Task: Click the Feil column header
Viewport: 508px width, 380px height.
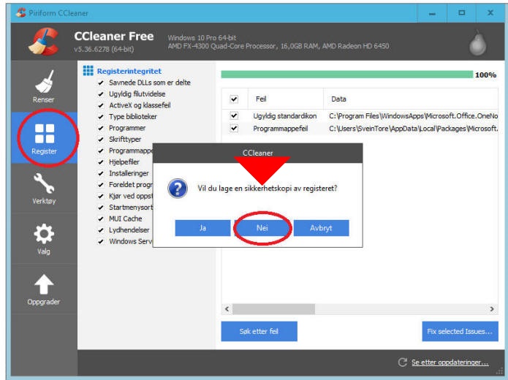Action: click(x=285, y=99)
